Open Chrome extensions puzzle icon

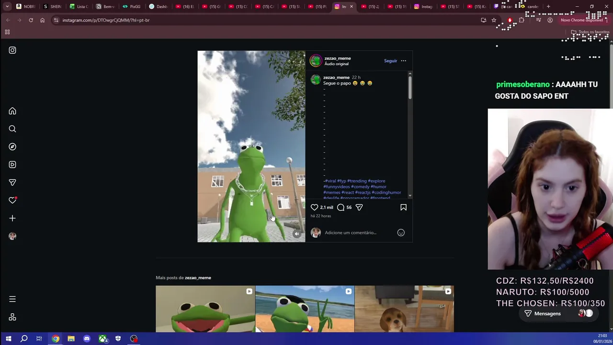(522, 20)
